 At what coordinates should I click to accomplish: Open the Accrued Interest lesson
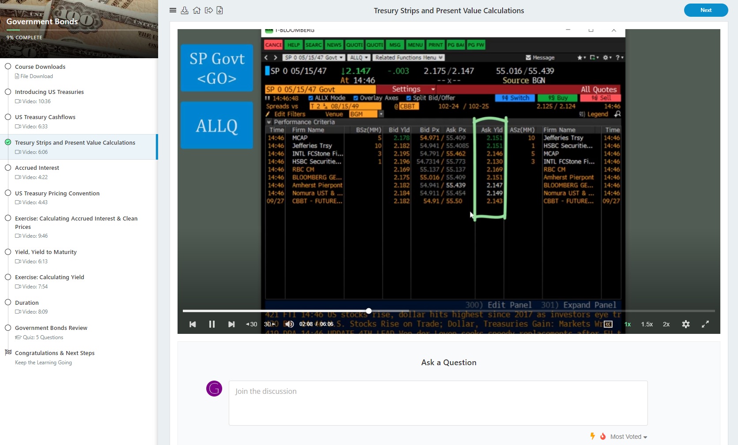[37, 168]
